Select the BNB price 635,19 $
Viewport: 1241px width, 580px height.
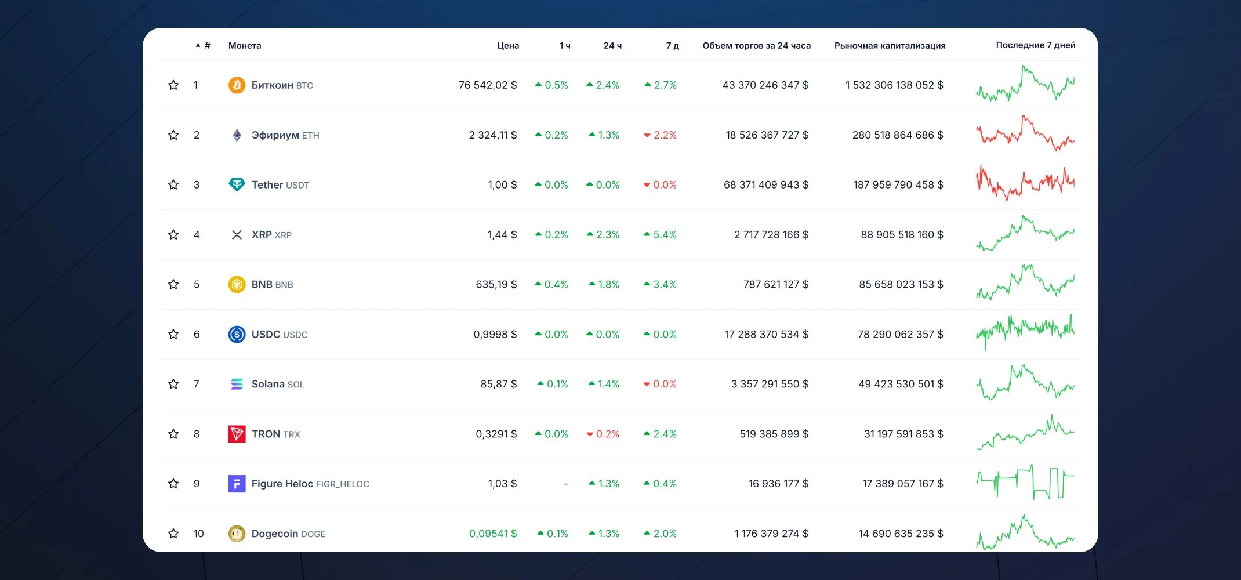[x=496, y=285]
